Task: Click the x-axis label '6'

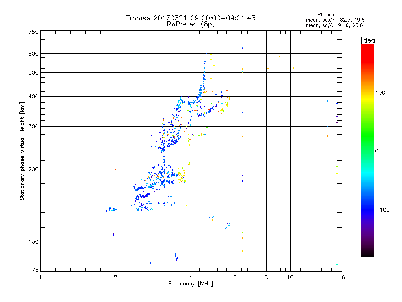Action: point(235,277)
